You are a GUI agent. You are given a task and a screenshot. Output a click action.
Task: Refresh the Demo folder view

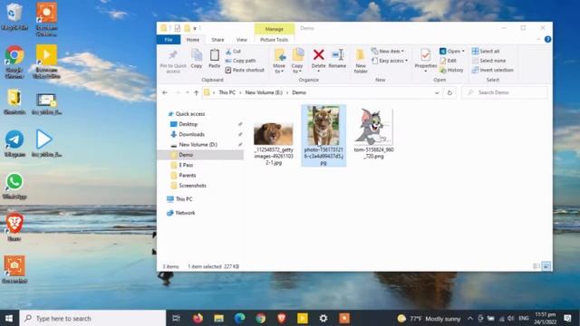coord(449,92)
